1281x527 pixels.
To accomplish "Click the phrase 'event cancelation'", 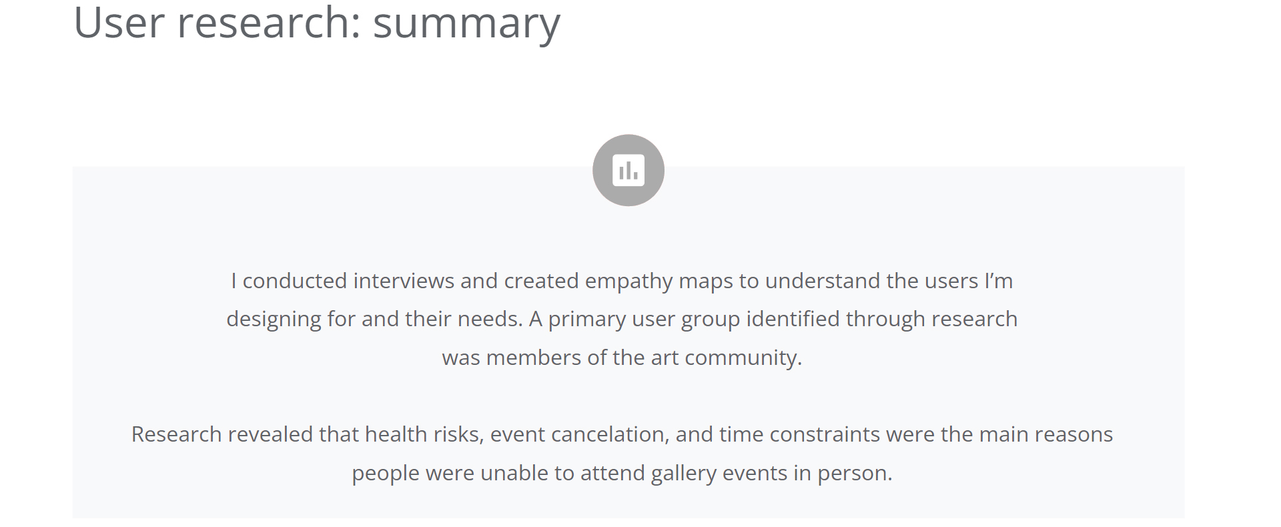I will point(577,435).
